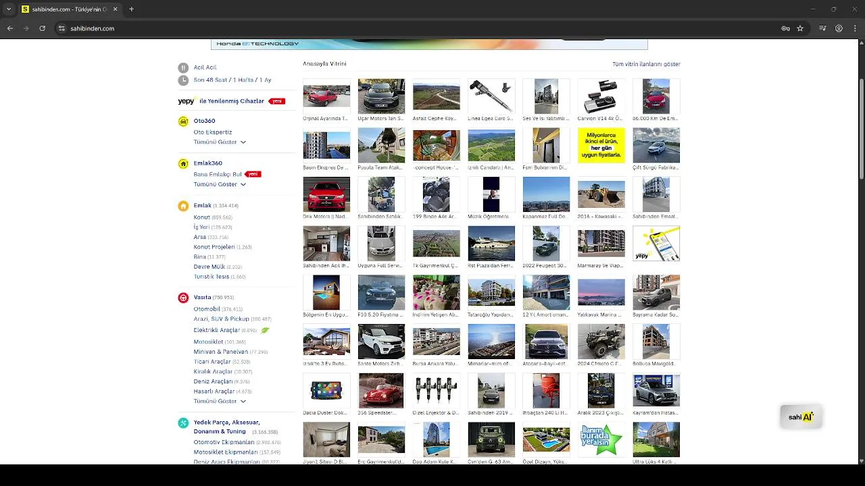Click the orange Emlak house icon
865x486 pixels.
click(183, 206)
